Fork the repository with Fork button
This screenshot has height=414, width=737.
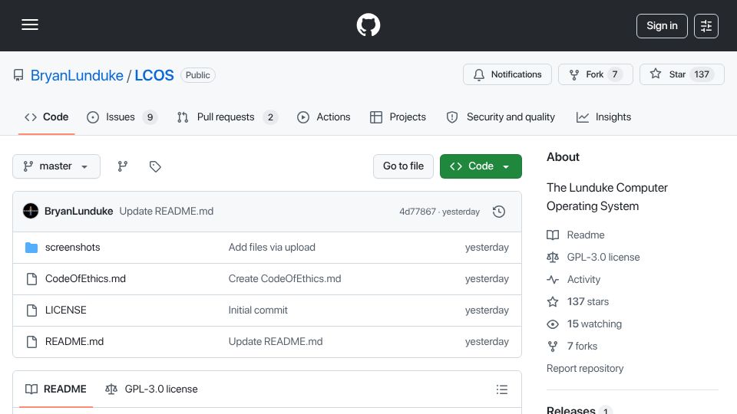click(596, 74)
